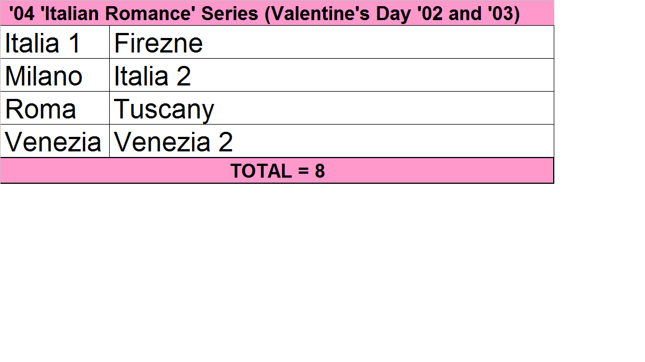Click the word 'Series' in the header

click(x=230, y=13)
